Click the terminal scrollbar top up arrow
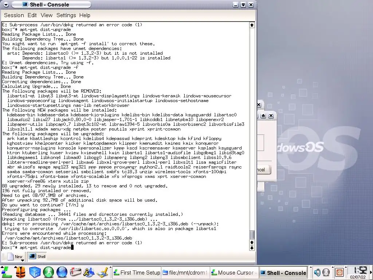The image size is (373, 280). [252, 25]
